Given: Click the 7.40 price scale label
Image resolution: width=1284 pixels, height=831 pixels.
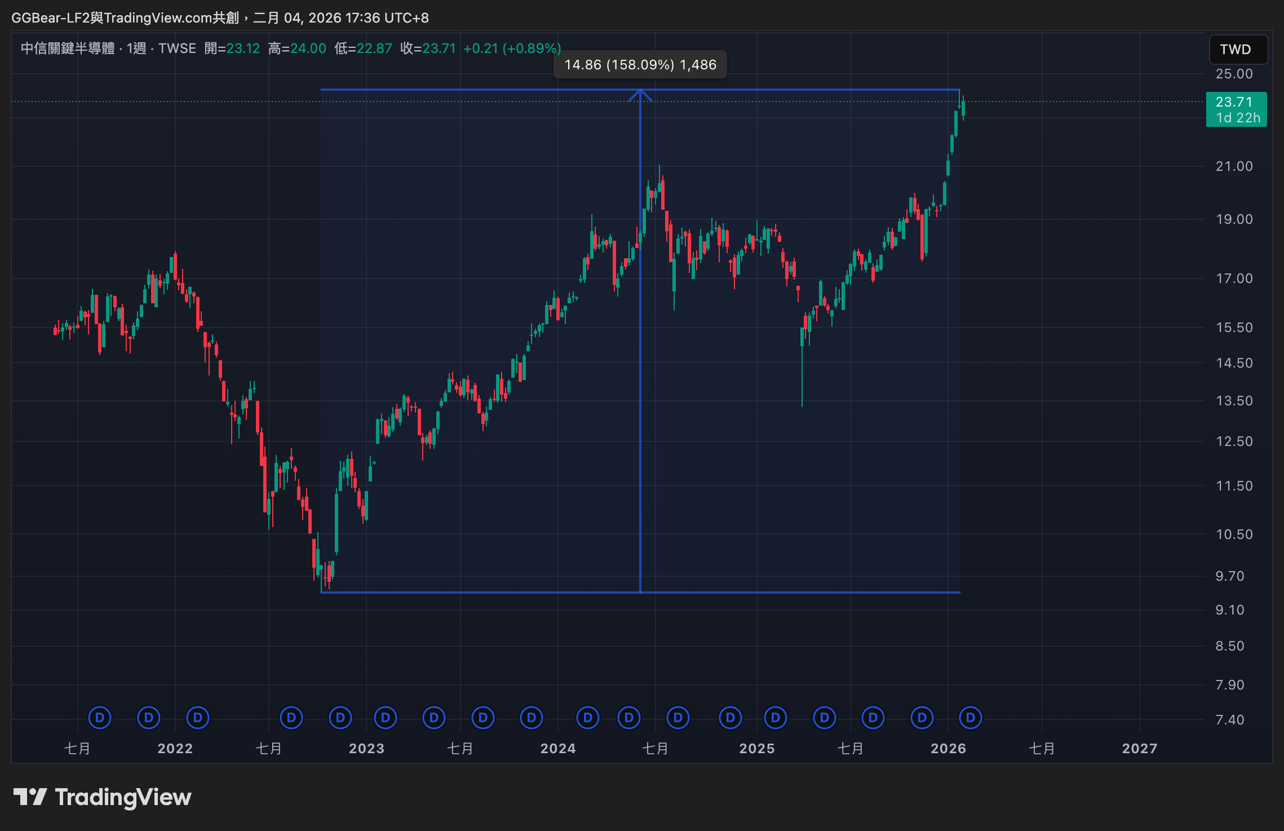Looking at the screenshot, I should 1229,720.
